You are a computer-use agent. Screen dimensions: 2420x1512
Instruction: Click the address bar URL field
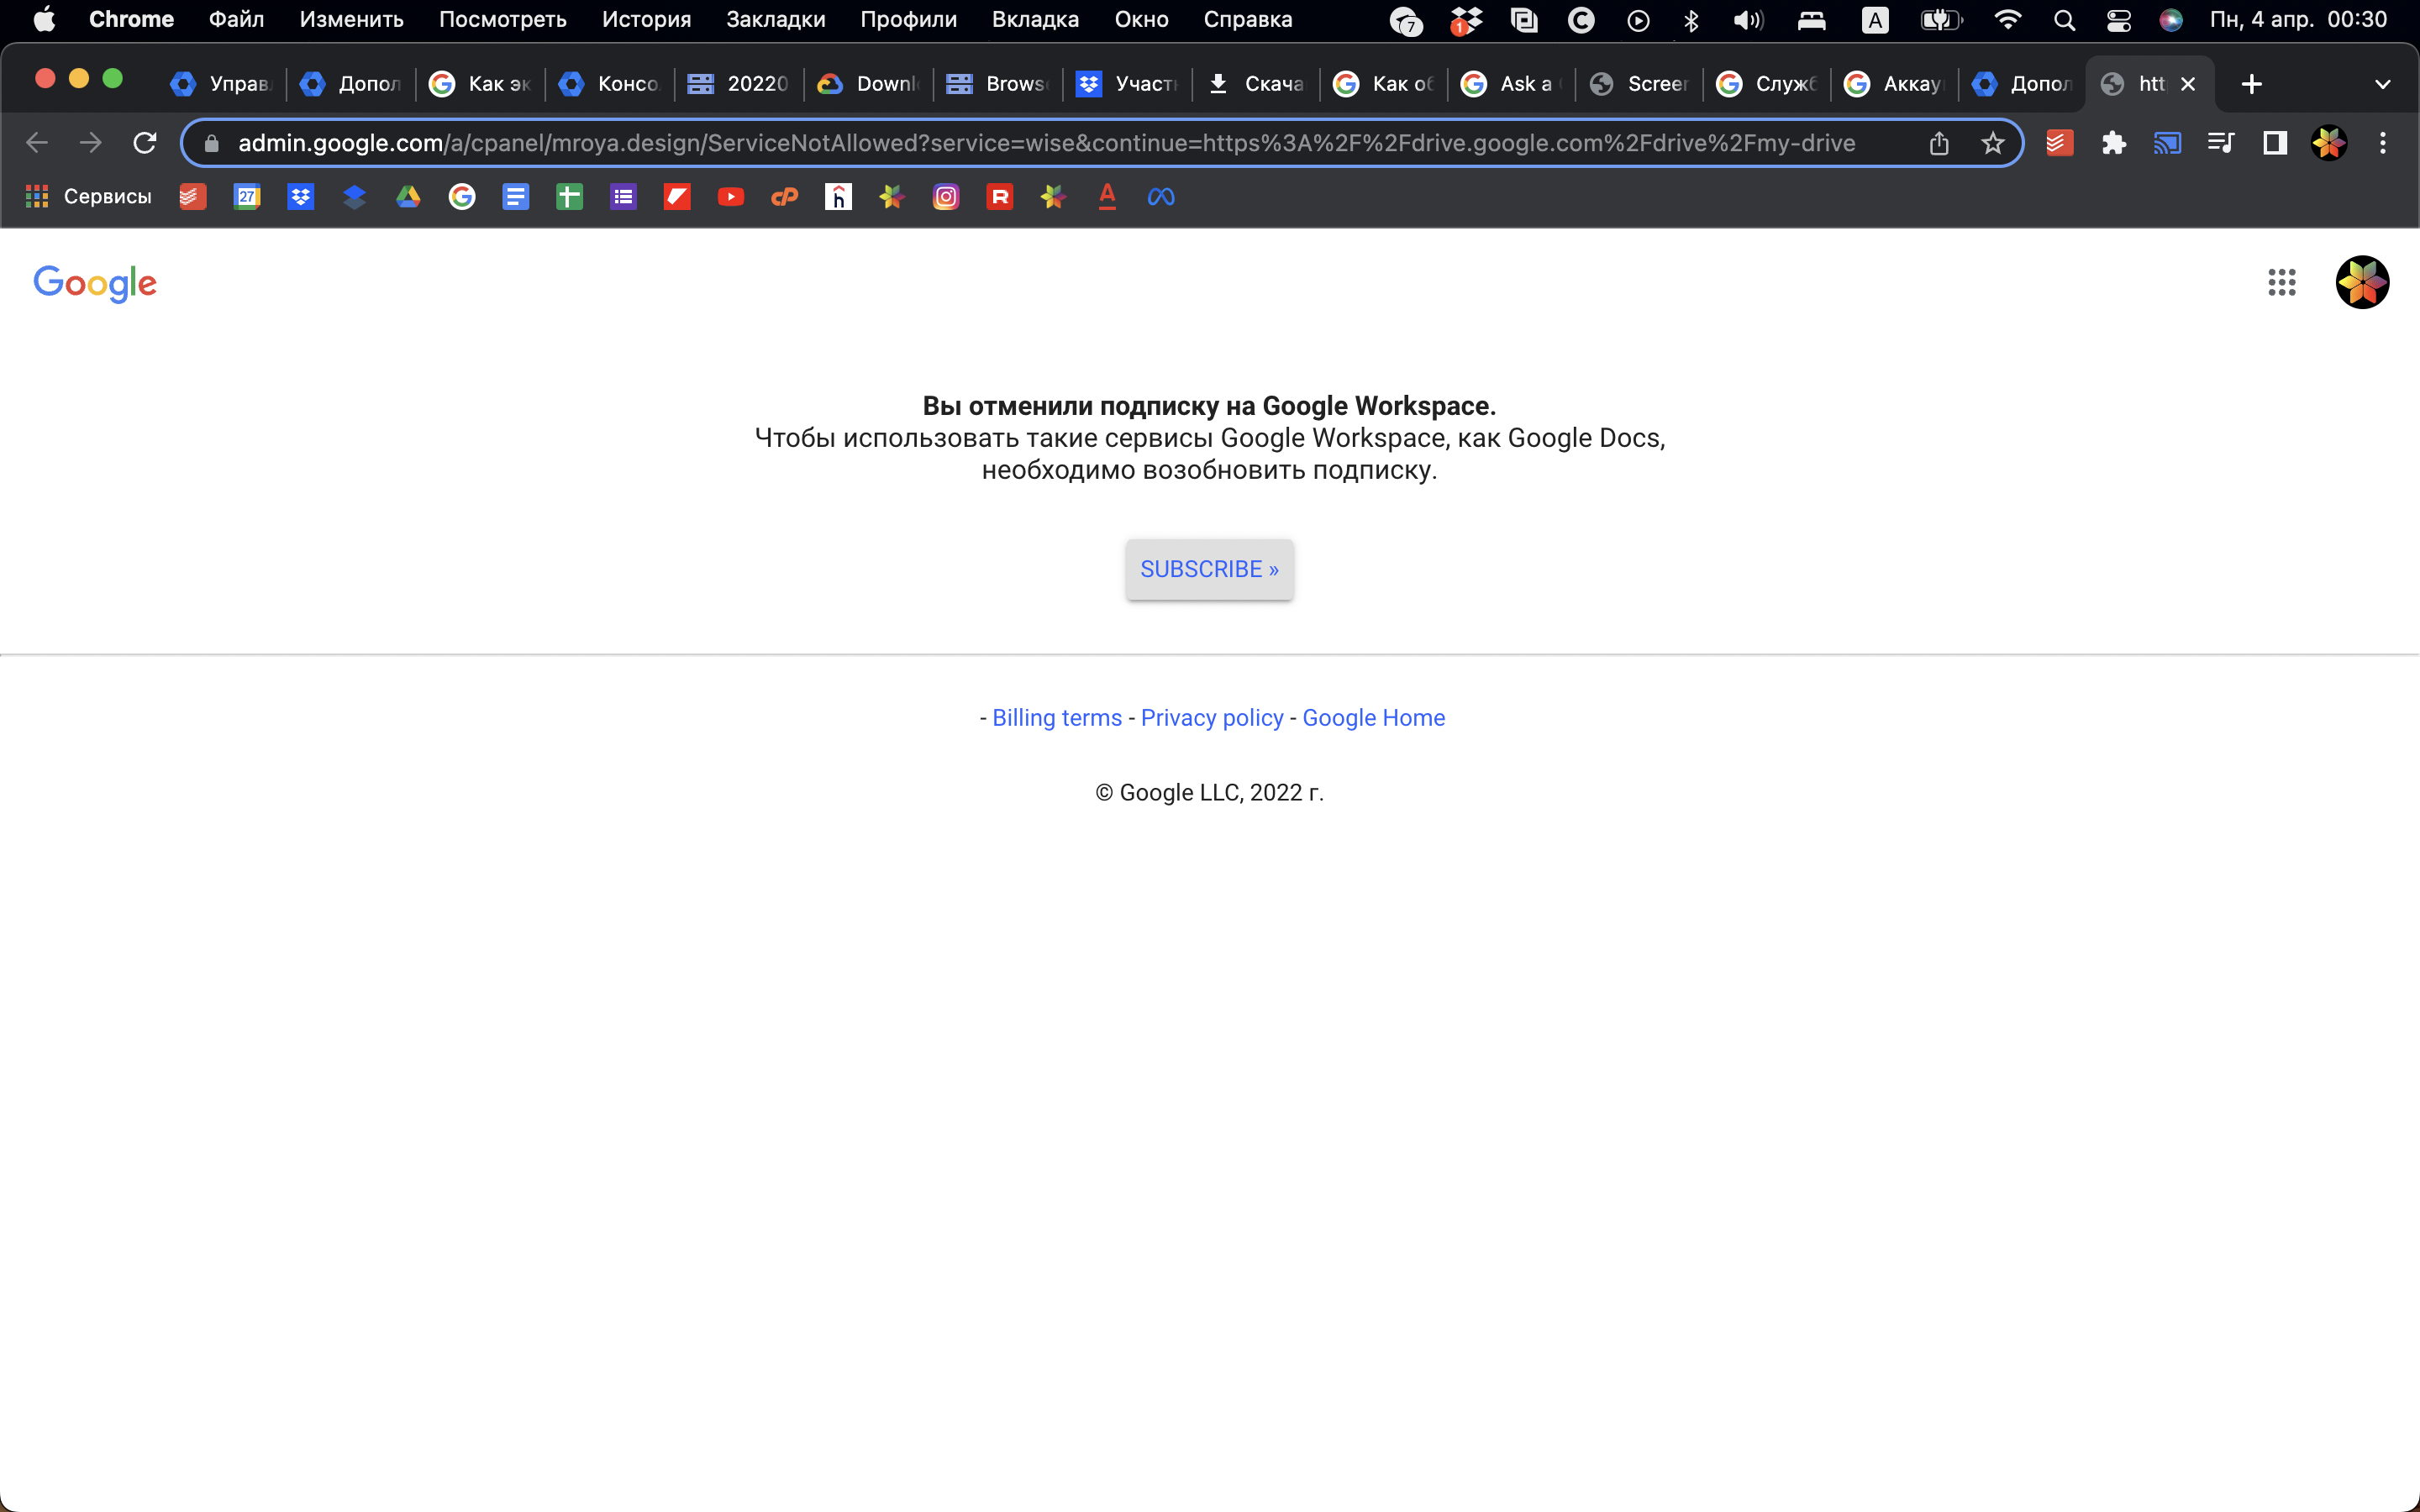(x=1045, y=143)
